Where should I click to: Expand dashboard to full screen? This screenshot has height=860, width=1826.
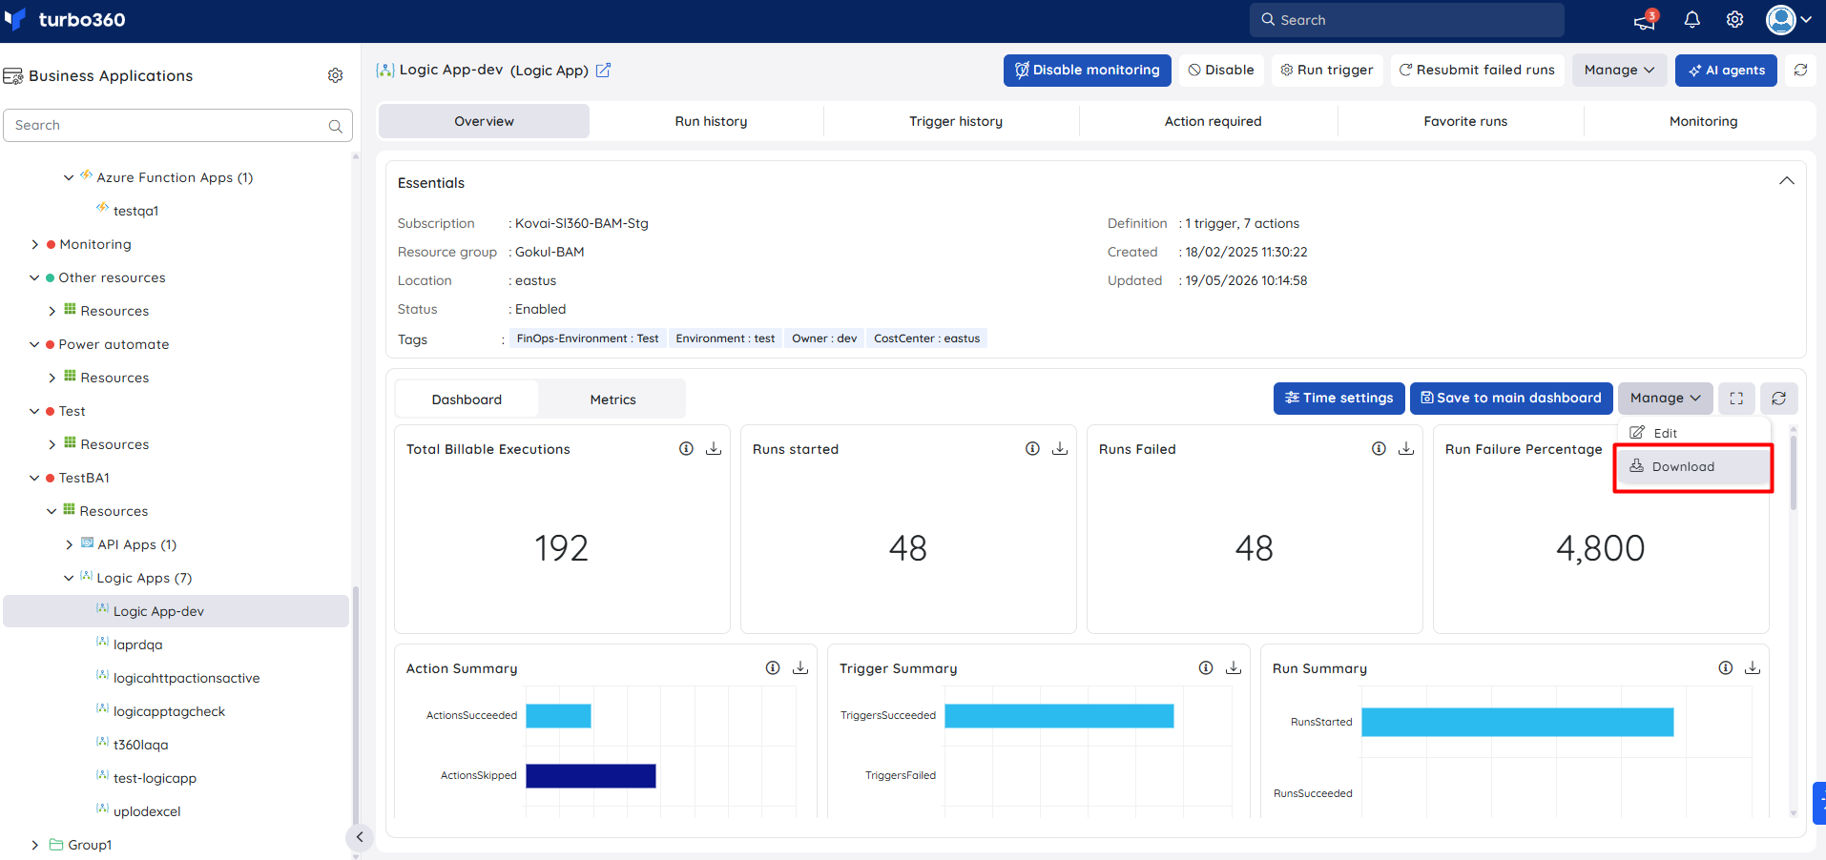[x=1736, y=399]
